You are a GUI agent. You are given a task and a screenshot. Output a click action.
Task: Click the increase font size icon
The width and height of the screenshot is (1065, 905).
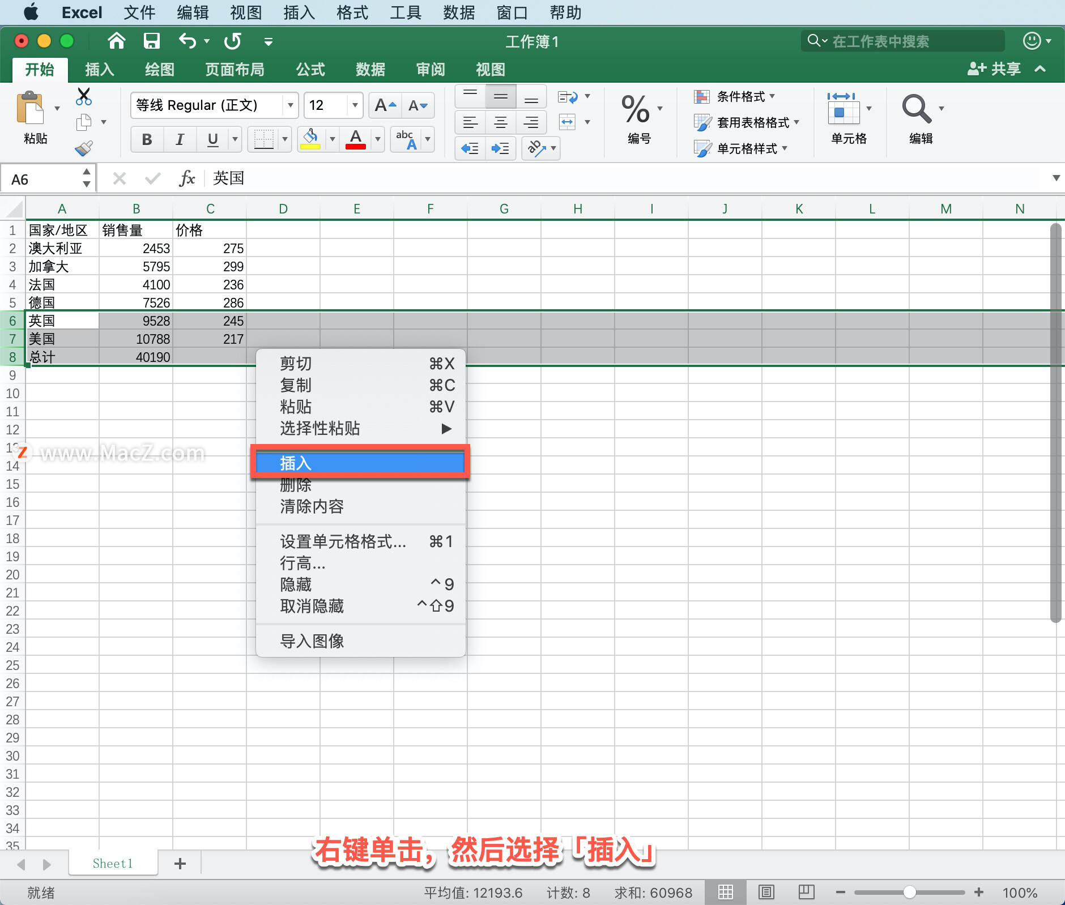385,105
